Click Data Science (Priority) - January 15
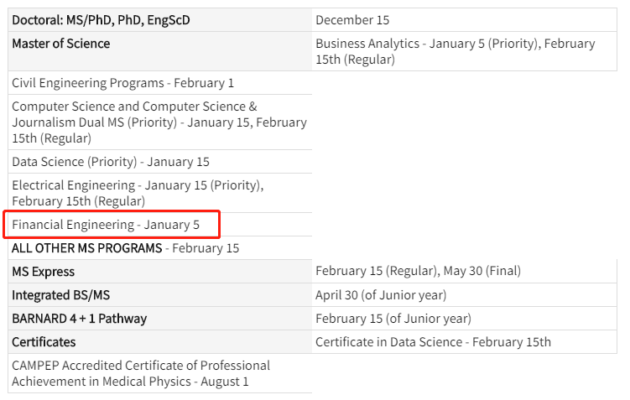 pos(111,161)
